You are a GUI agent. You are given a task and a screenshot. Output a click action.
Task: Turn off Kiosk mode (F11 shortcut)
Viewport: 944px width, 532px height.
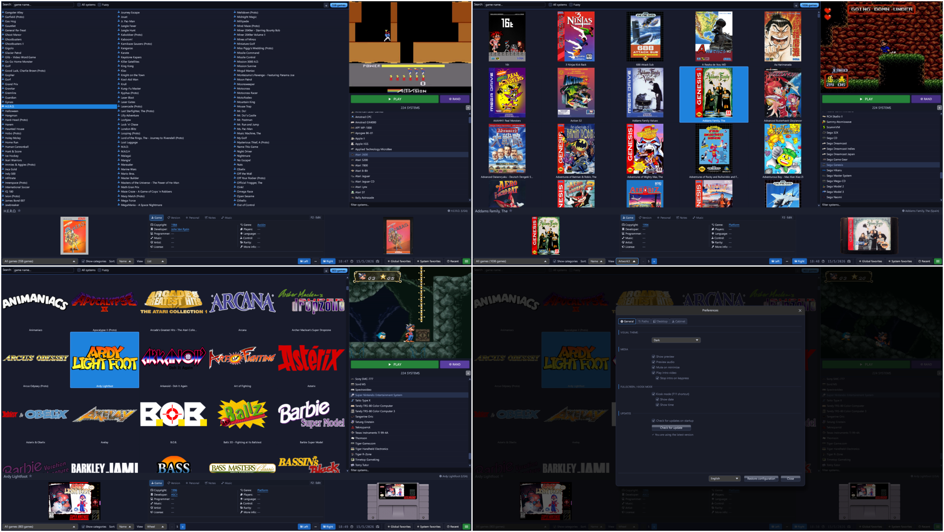coord(653,394)
